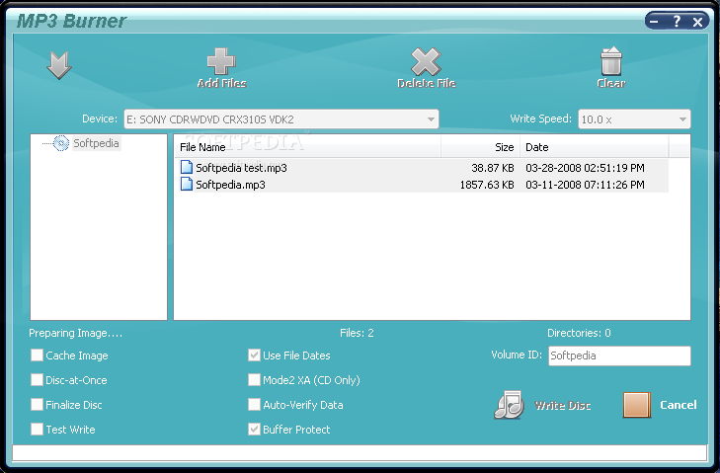Select the Softpedia tree node label
The width and height of the screenshot is (720, 473).
(96, 143)
